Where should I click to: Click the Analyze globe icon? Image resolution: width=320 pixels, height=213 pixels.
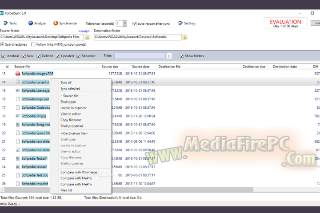pyautogui.click(x=31, y=23)
